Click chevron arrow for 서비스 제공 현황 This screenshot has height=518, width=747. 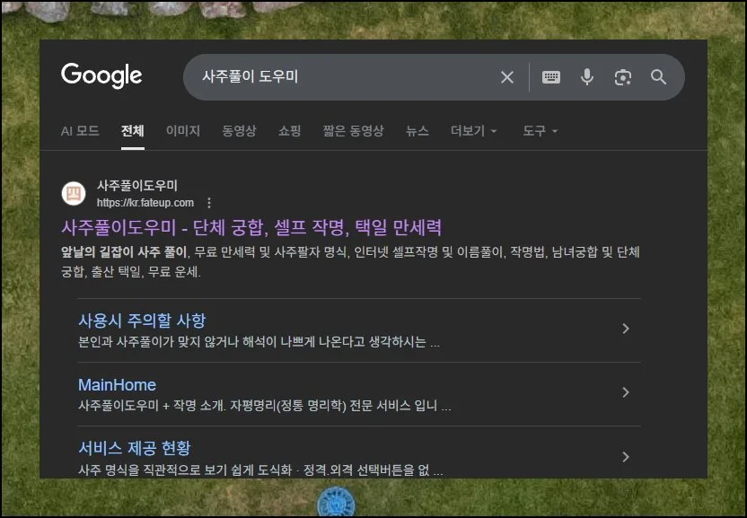626,456
